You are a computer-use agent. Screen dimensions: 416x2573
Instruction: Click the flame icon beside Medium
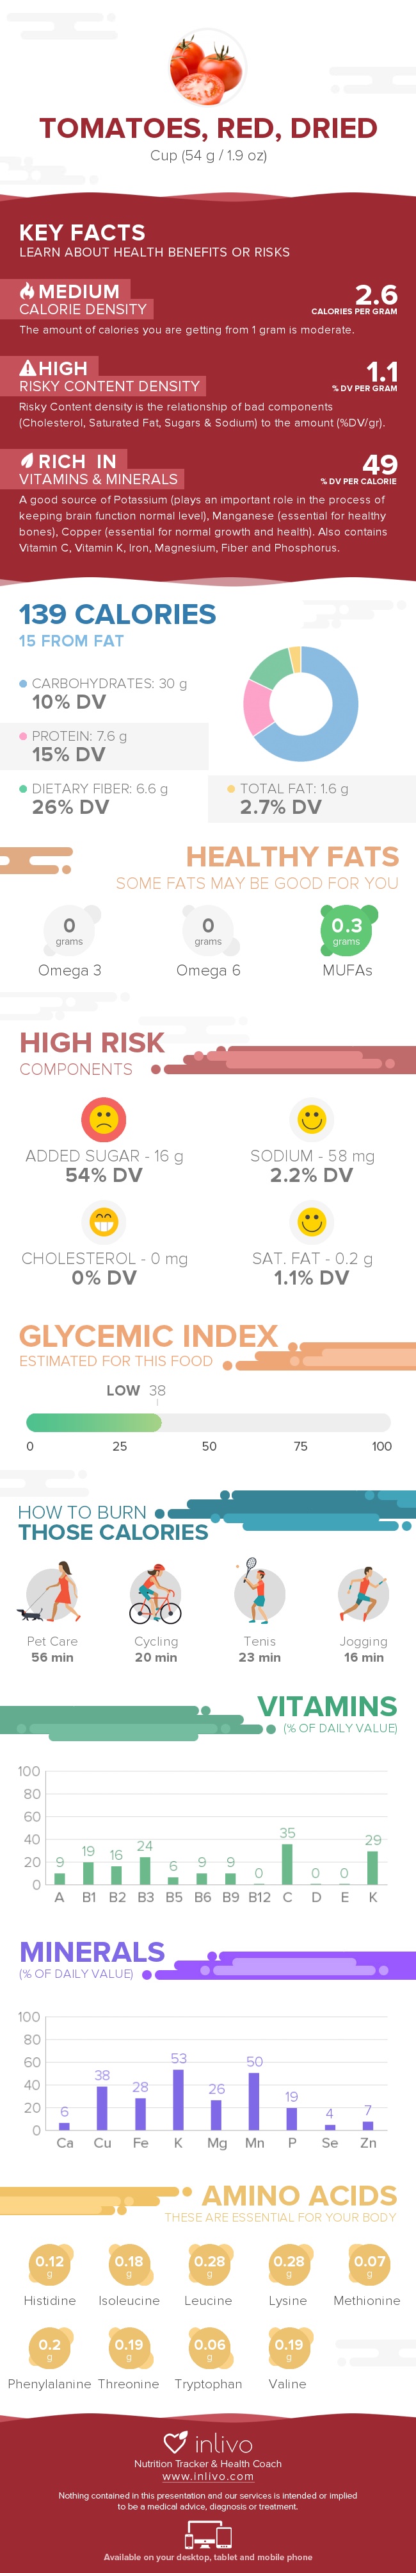(27, 291)
